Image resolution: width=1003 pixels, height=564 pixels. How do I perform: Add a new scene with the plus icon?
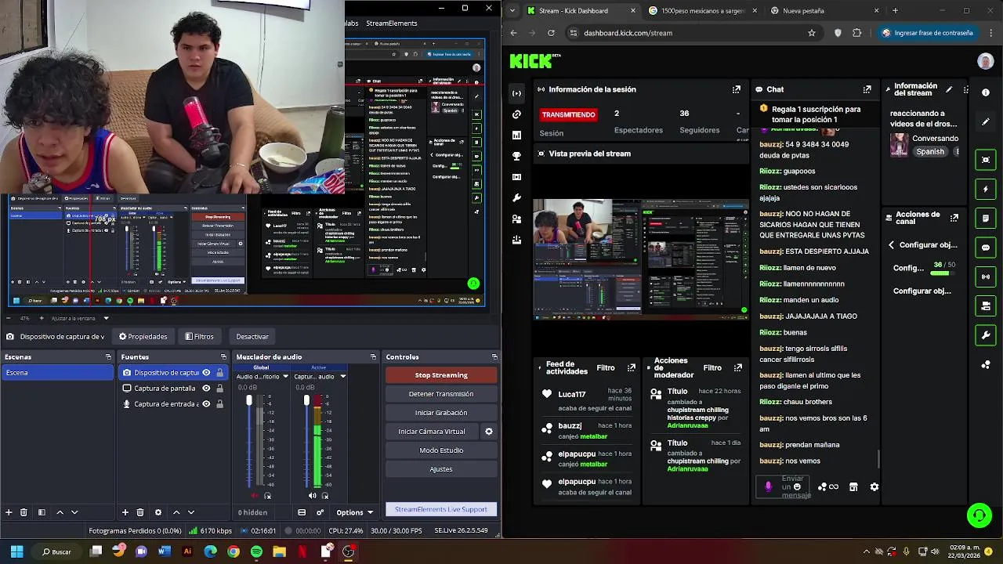point(9,512)
